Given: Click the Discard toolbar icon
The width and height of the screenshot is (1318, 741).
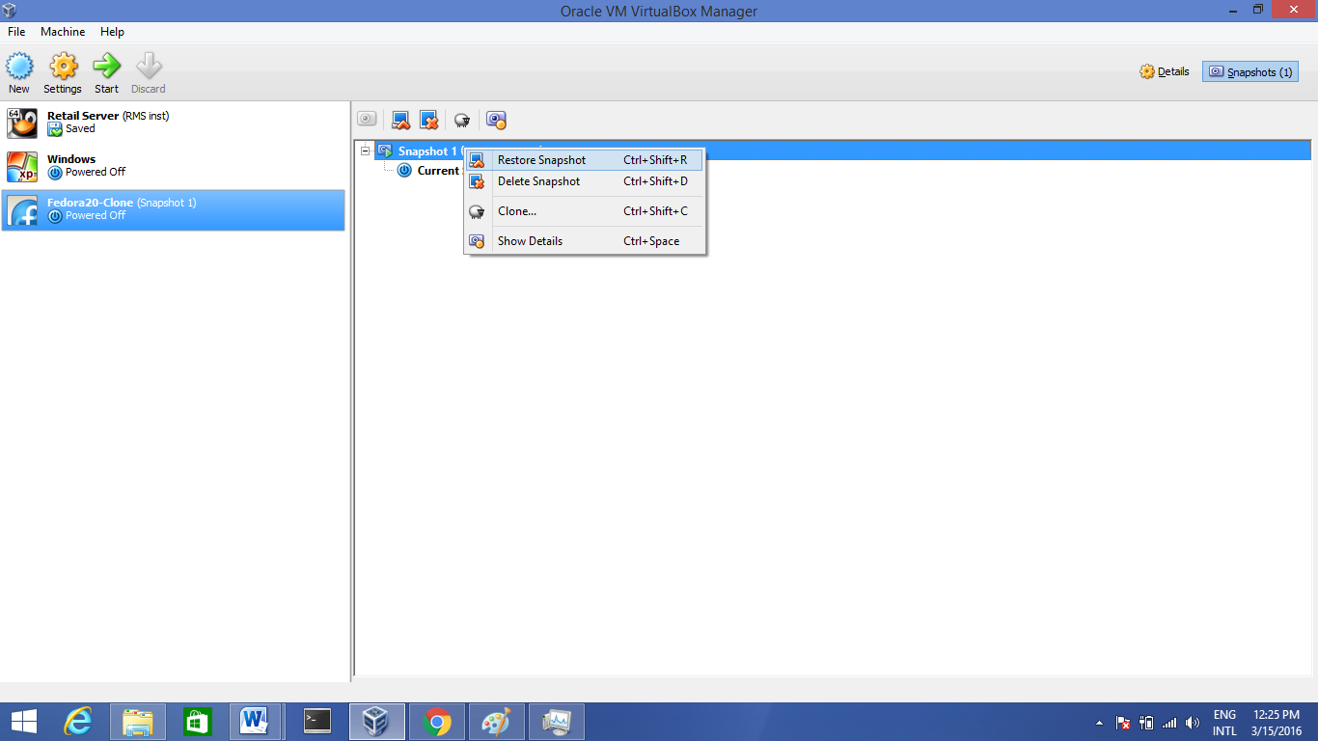Looking at the screenshot, I should click(149, 67).
